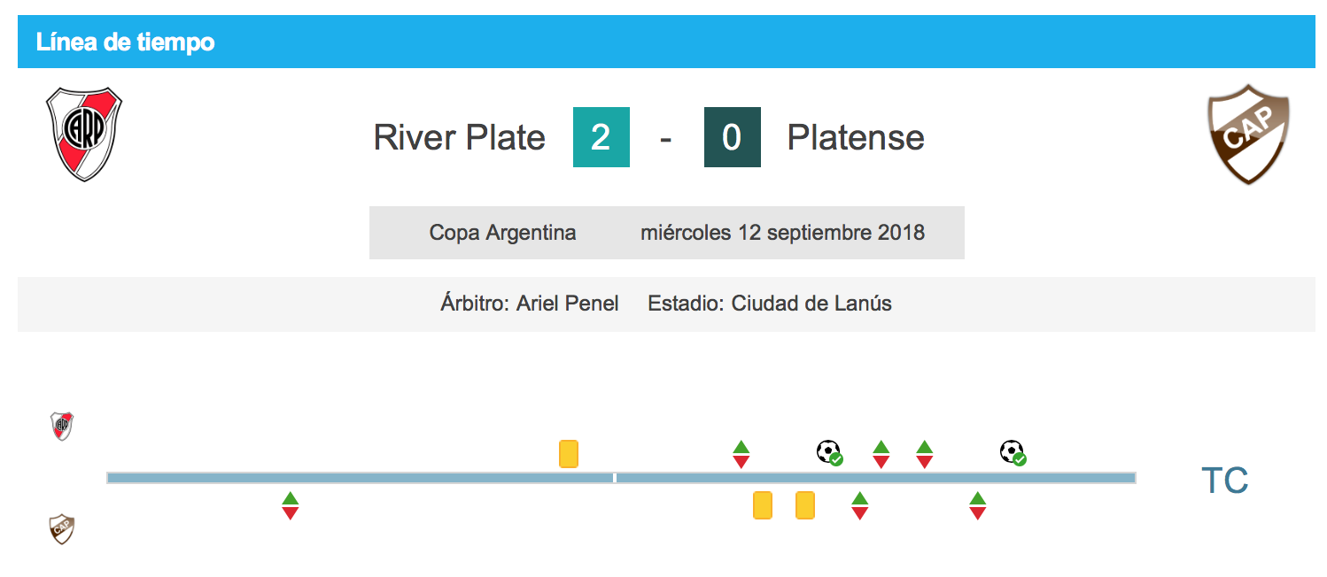
Task: Click the large River Plate crest logo
Action: (84, 135)
